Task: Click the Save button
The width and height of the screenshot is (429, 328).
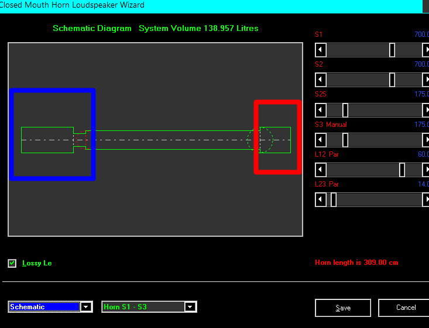Action: 343,308
